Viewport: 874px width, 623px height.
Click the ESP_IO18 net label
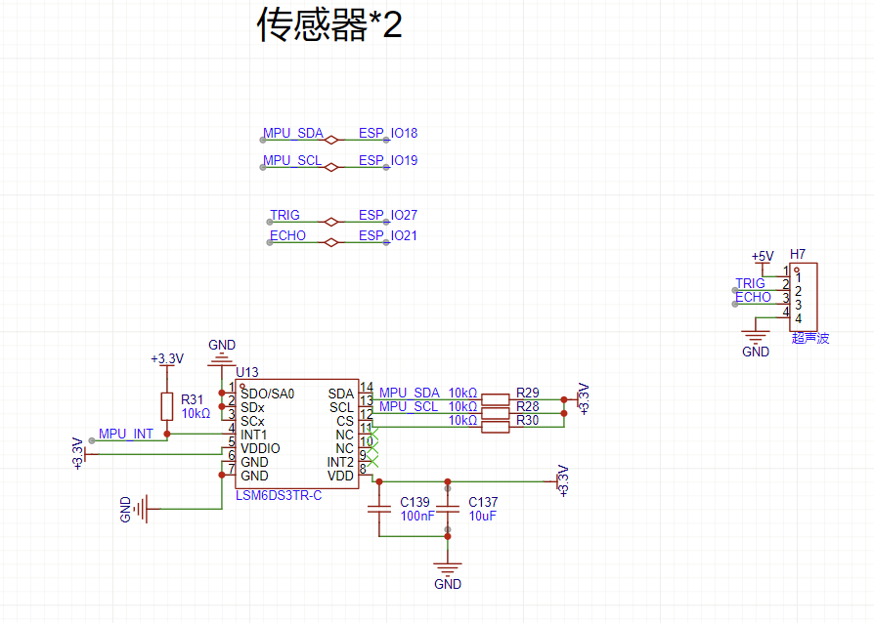point(388,133)
